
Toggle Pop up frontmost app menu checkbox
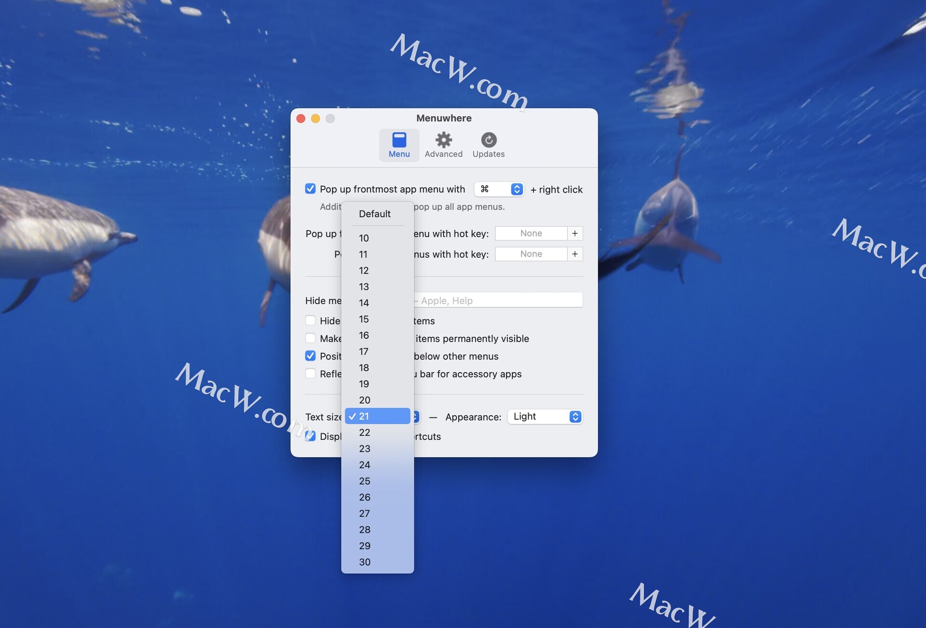310,189
